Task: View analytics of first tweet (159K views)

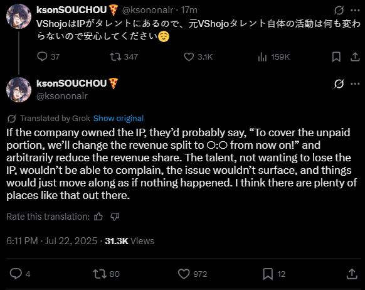Action: [x=273, y=56]
